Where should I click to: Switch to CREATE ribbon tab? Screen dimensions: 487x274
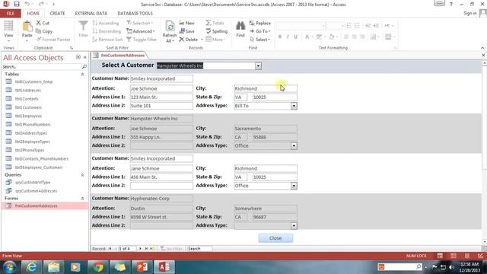[x=58, y=14]
